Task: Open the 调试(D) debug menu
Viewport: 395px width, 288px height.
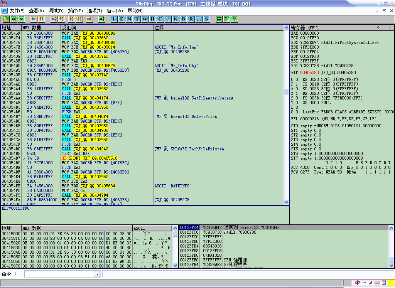Action: tap(56, 11)
